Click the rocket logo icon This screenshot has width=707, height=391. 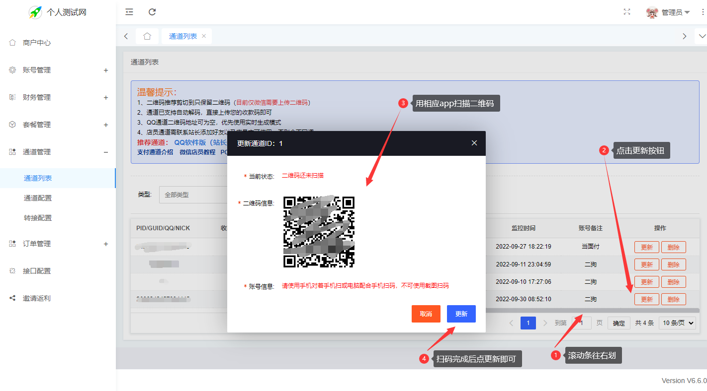(x=35, y=12)
